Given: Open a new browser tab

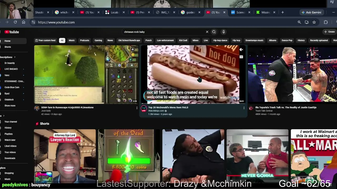Looking at the screenshot, I should point(283,12).
